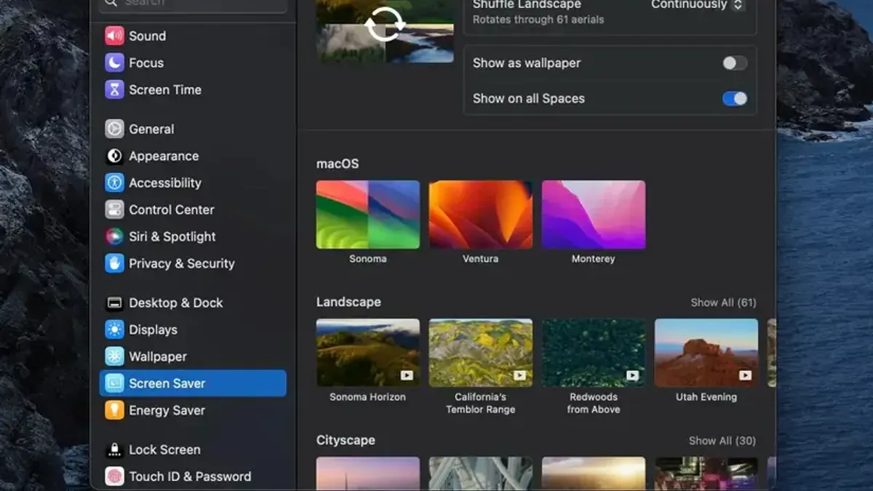Choose the Ventura screen saver thumbnail

(481, 215)
